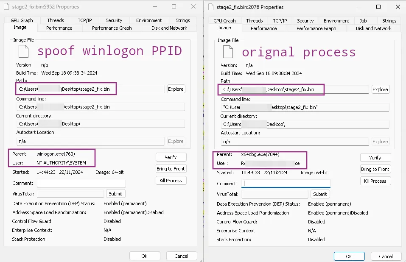Click file icon in 5952 window title bar
Viewport: 406px width, 262px height.
coord(6,7)
